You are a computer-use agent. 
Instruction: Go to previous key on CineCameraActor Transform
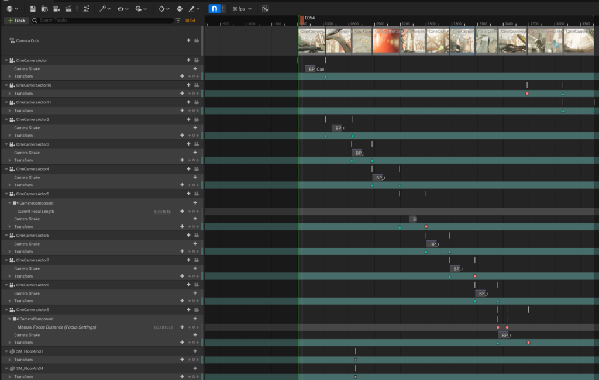(x=190, y=77)
